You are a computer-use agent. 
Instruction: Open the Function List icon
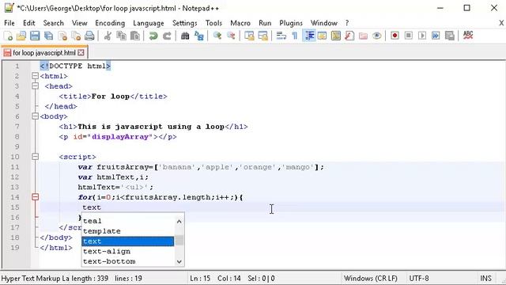(349, 36)
